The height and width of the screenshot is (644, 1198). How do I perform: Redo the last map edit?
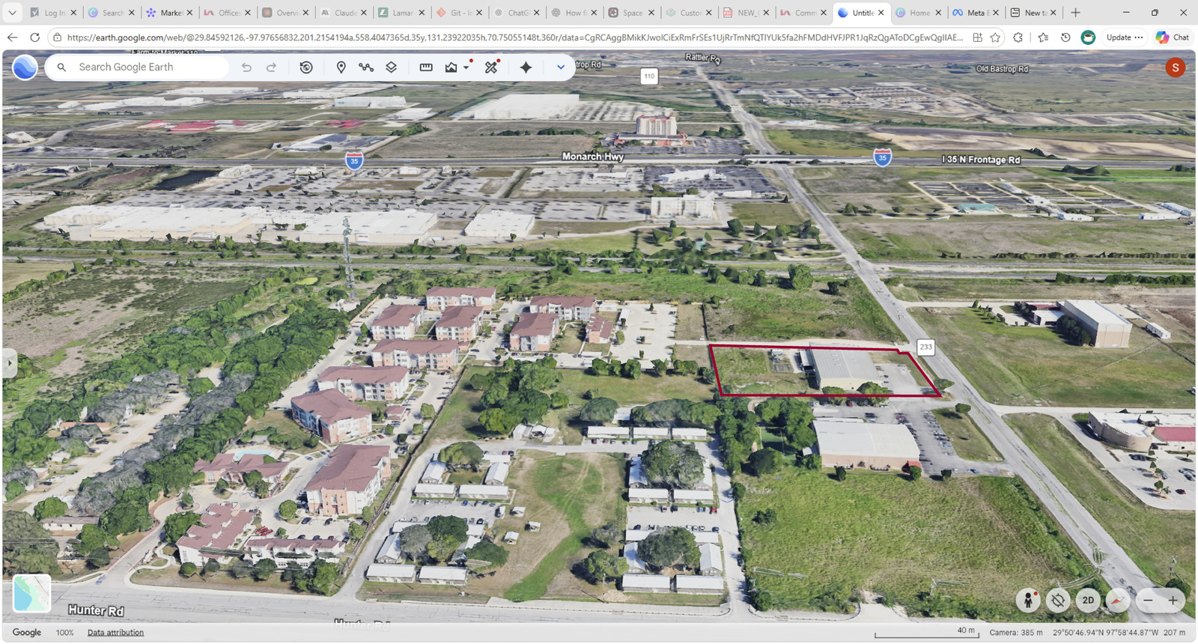pos(272,67)
